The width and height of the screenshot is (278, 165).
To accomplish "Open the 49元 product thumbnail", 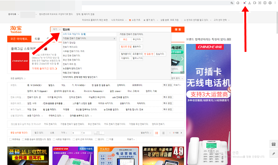I will tap(163, 156).
